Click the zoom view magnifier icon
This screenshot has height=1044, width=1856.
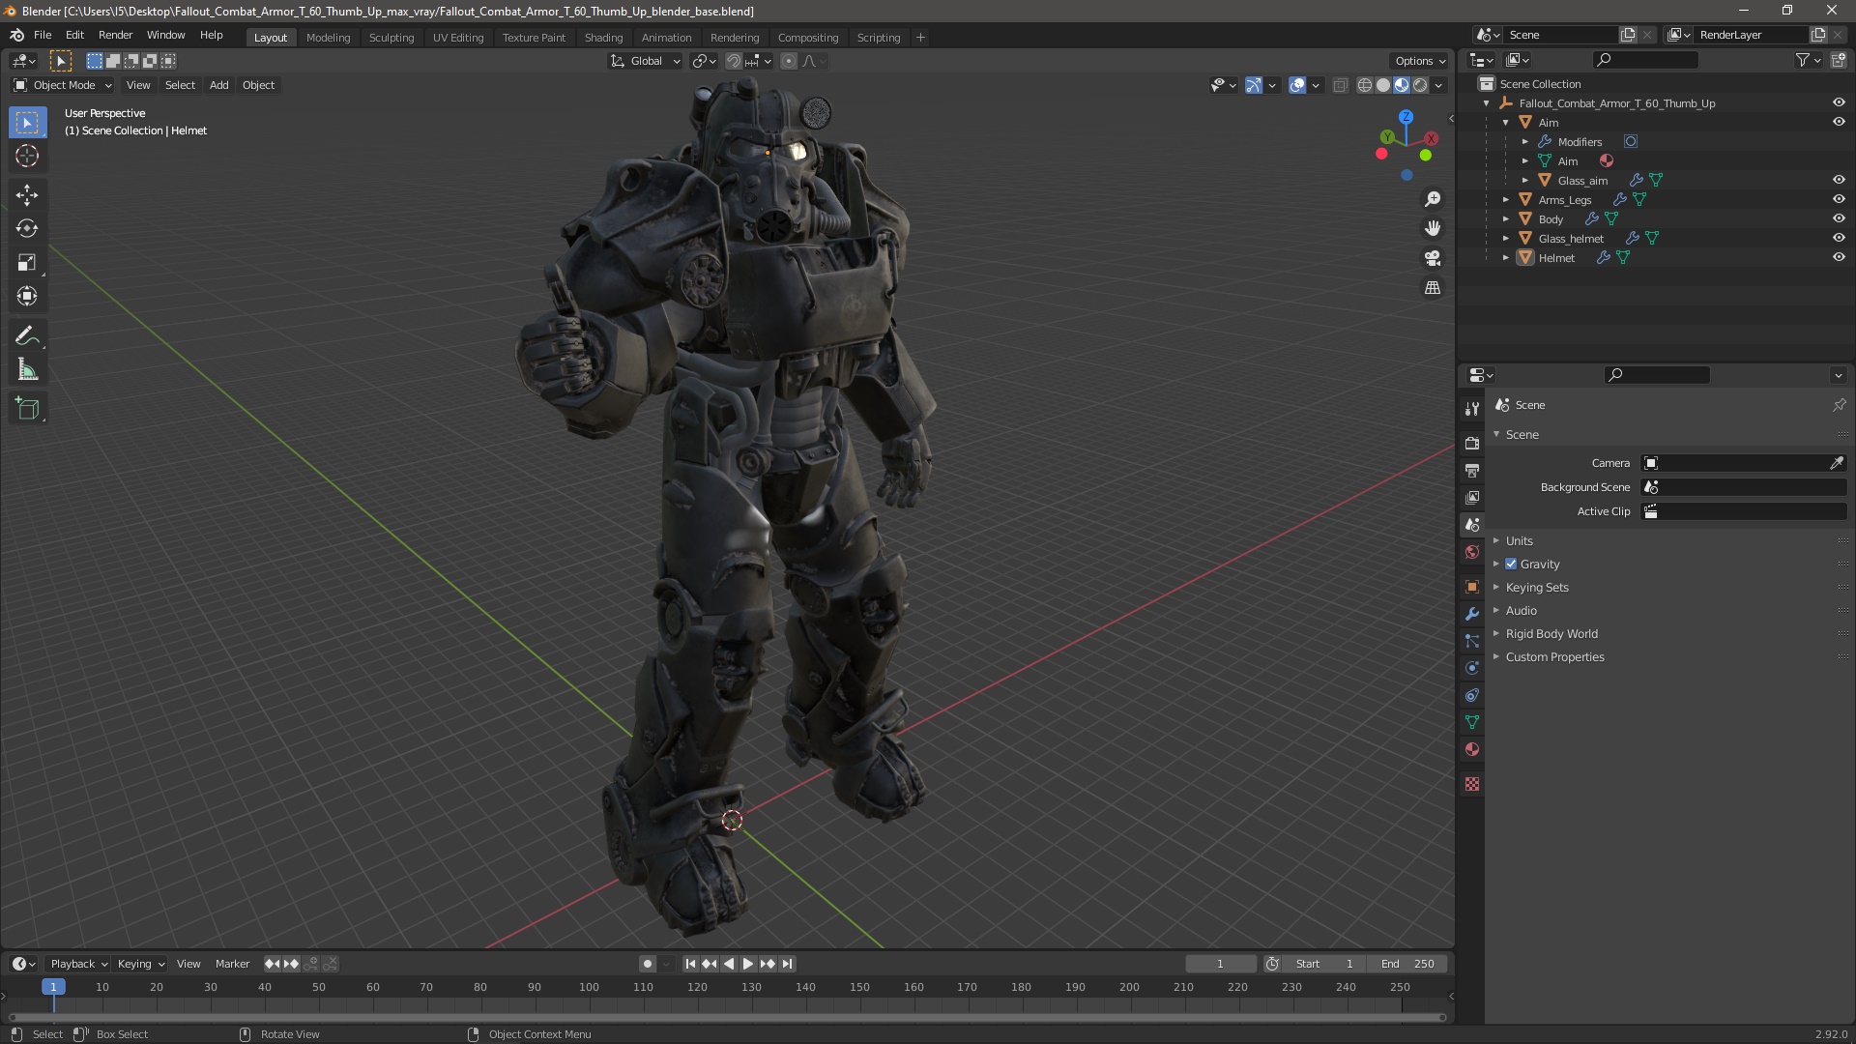1433,199
